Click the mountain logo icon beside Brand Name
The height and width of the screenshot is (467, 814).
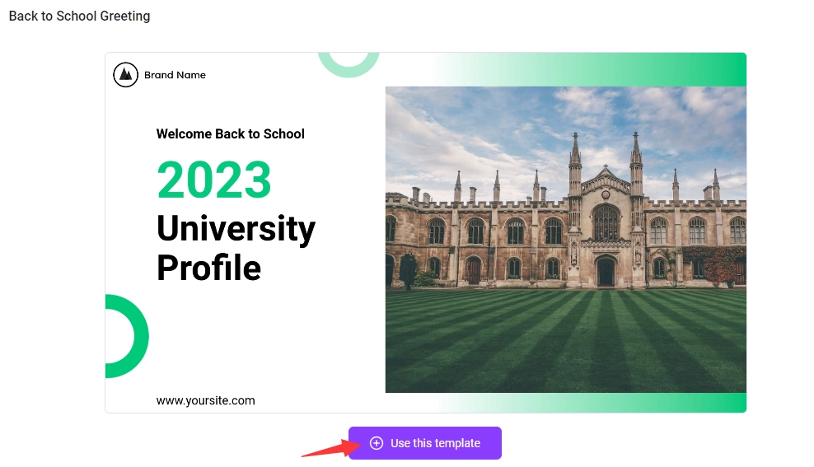coord(125,75)
